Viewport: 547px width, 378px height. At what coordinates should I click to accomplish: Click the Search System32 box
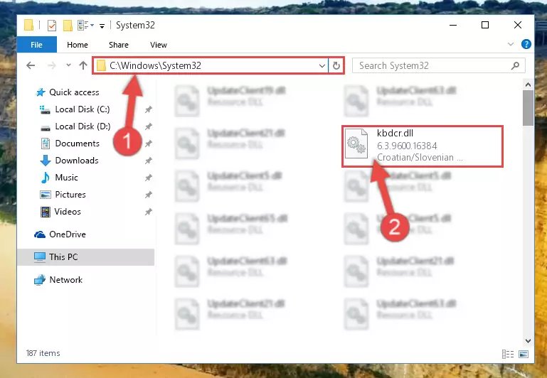[438, 65]
